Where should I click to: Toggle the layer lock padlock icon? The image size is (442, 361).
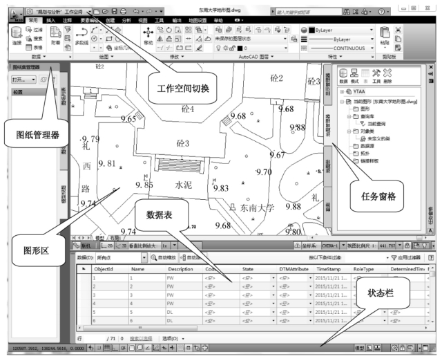click(x=232, y=48)
